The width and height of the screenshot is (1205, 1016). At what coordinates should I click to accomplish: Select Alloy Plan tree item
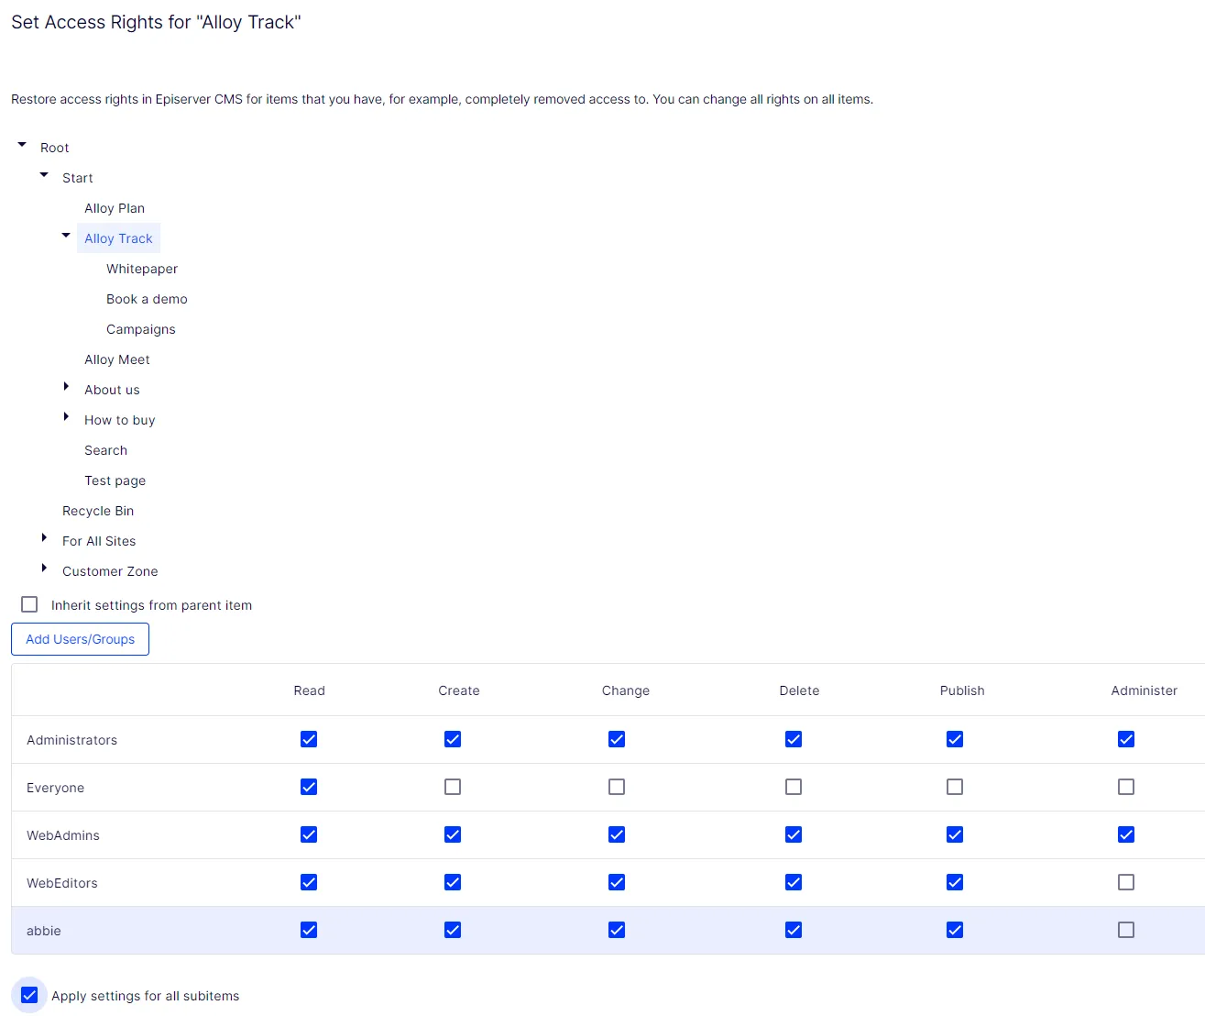tap(115, 208)
